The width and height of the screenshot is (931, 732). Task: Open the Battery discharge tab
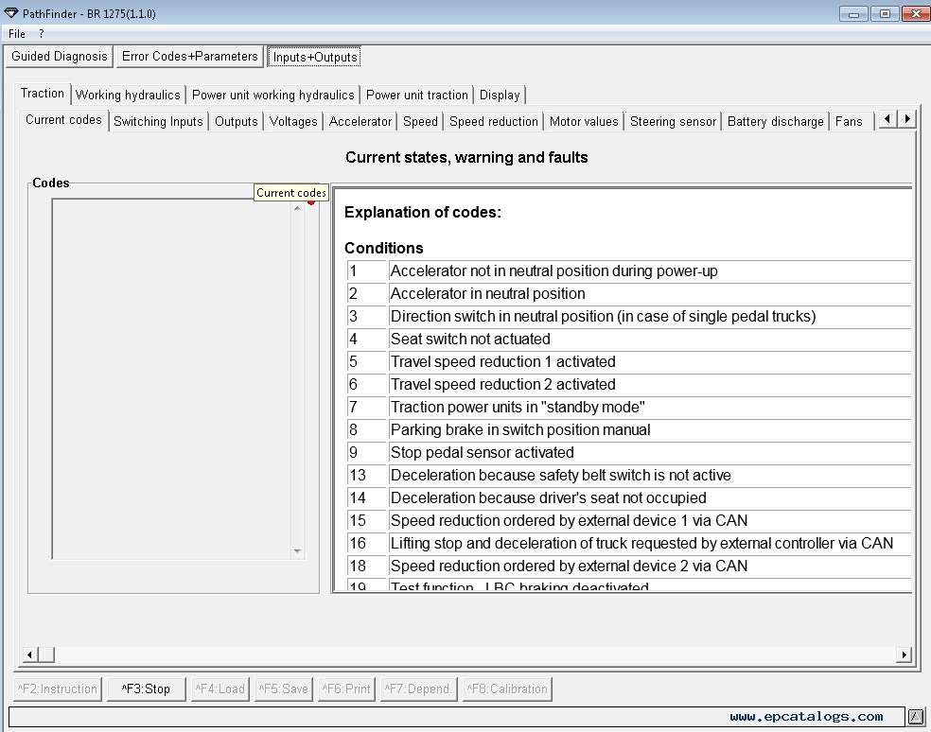coord(775,121)
